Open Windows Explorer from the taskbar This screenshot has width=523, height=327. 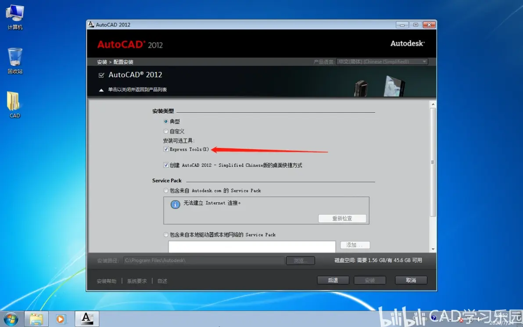point(36,319)
